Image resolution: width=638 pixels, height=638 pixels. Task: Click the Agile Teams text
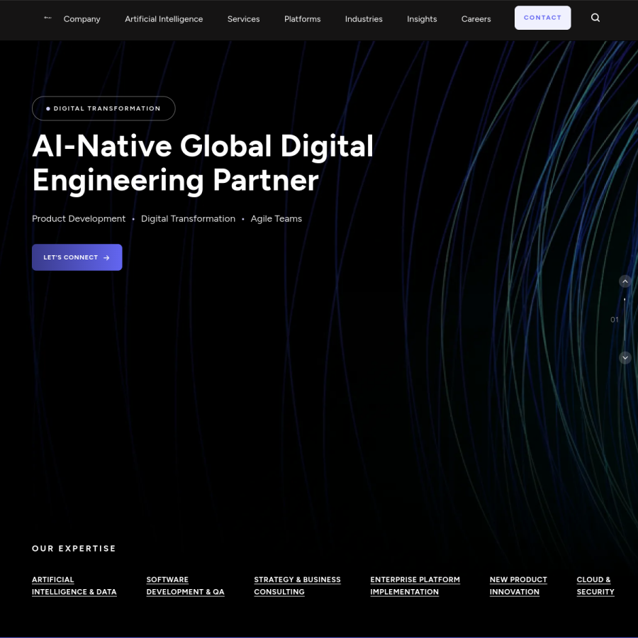(x=276, y=218)
